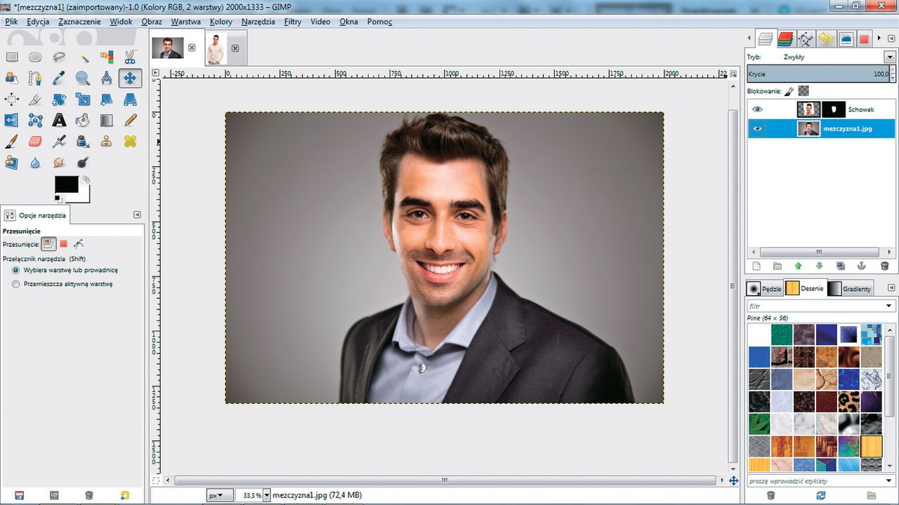
Task: Select the Clone stamp tool
Action: point(106,141)
